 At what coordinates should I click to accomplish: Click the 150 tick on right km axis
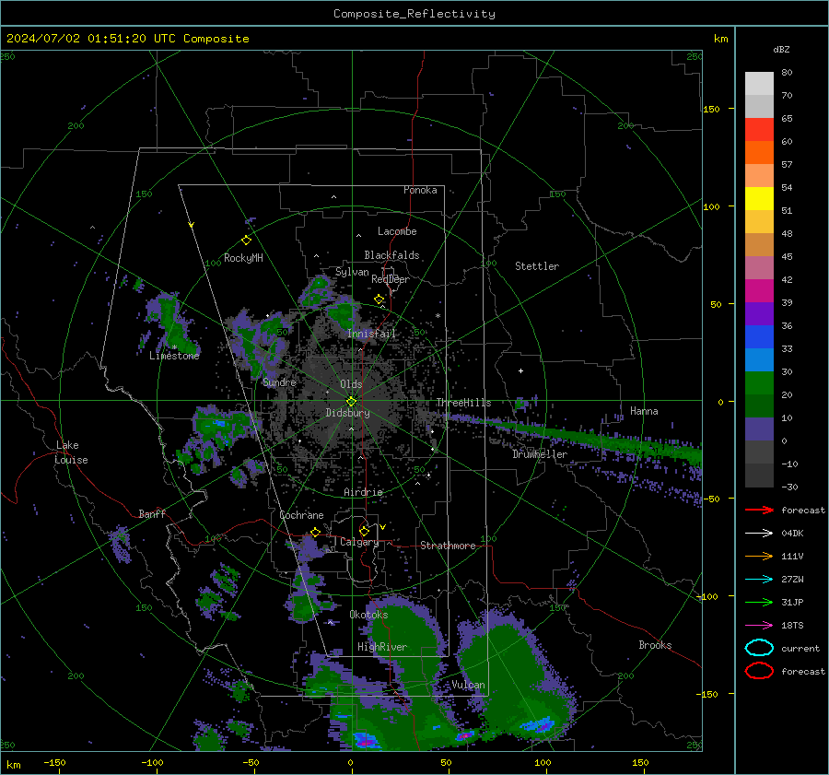tap(711, 109)
